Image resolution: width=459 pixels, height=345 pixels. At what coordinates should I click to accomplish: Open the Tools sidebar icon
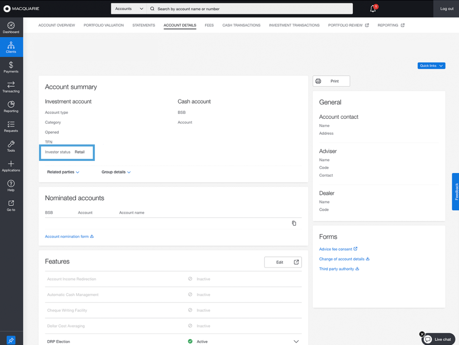[x=11, y=146]
